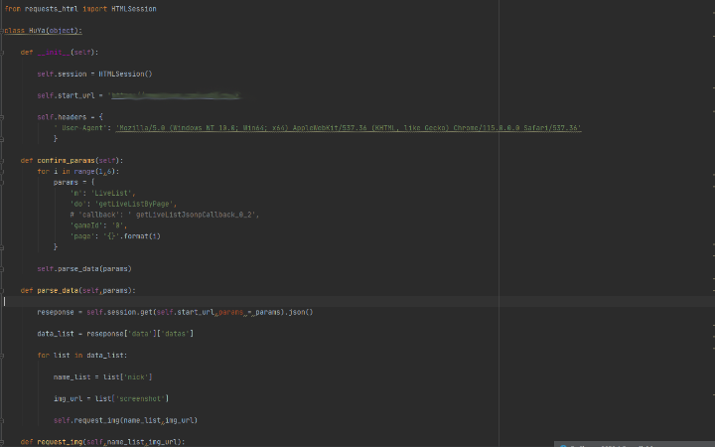Click the fold end marker beside the self.request_img call
Screen dimensions: 715x447
pos(2,420)
